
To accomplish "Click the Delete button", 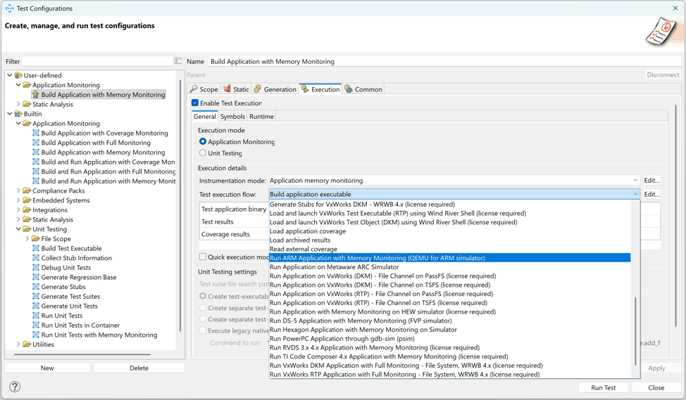I will click(x=139, y=368).
